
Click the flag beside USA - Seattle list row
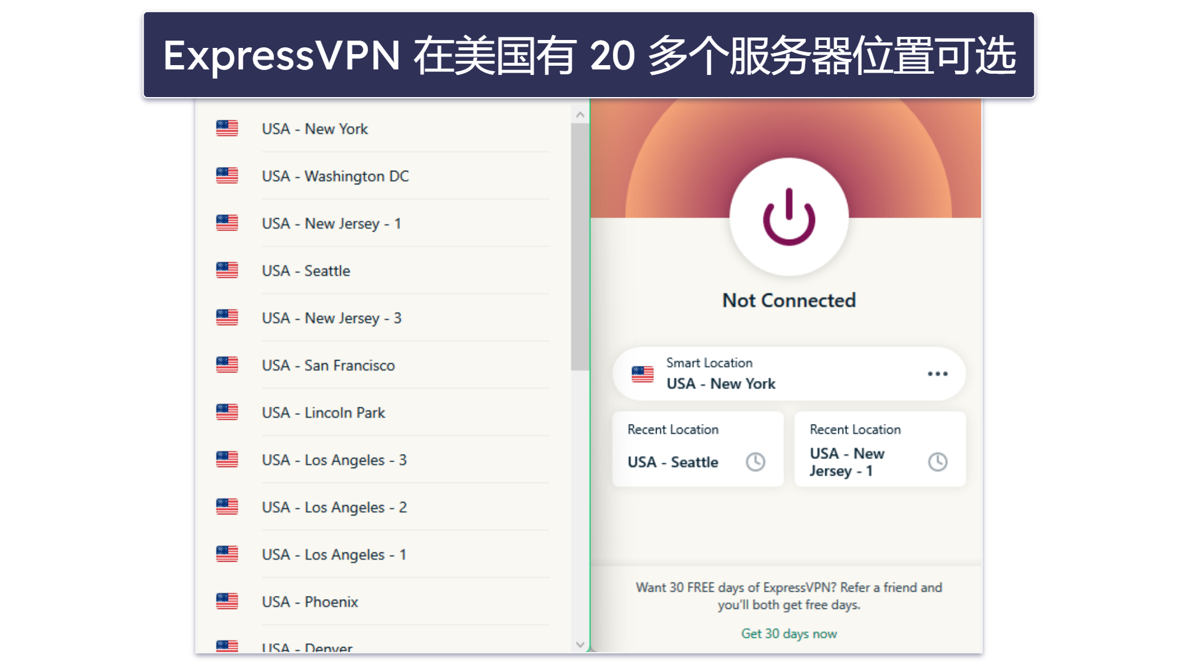(227, 270)
